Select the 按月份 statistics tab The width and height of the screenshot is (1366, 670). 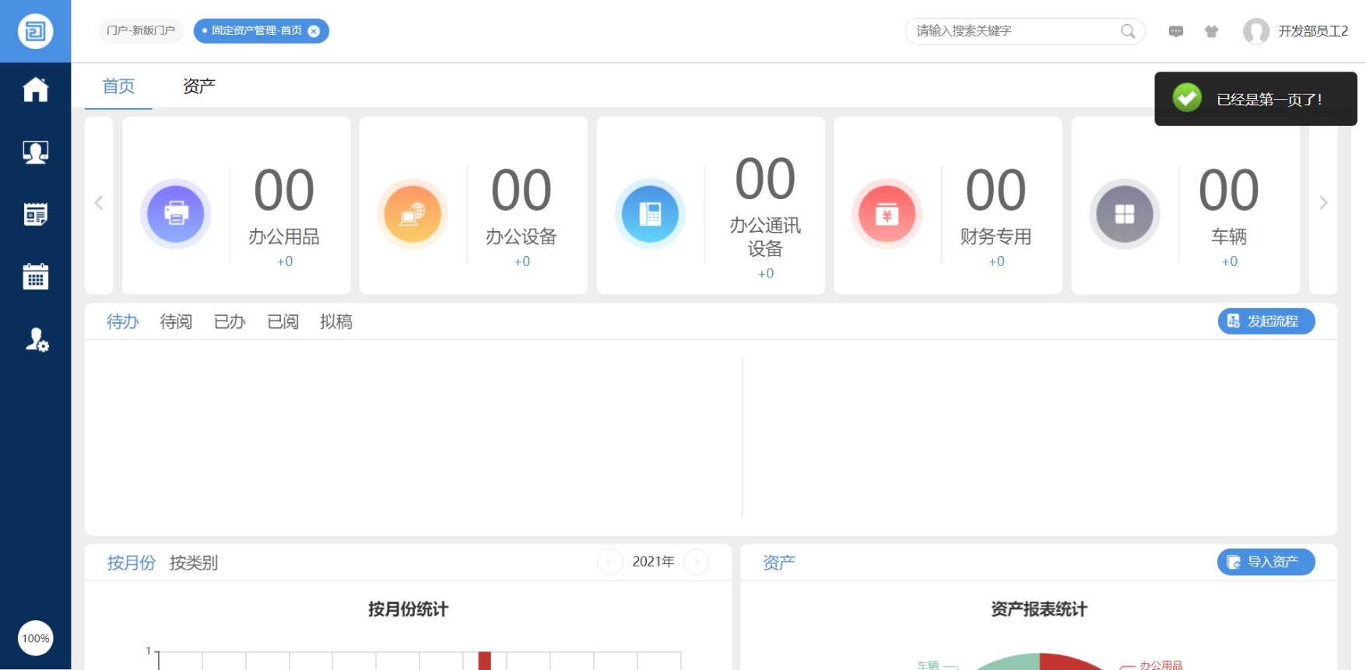click(131, 563)
